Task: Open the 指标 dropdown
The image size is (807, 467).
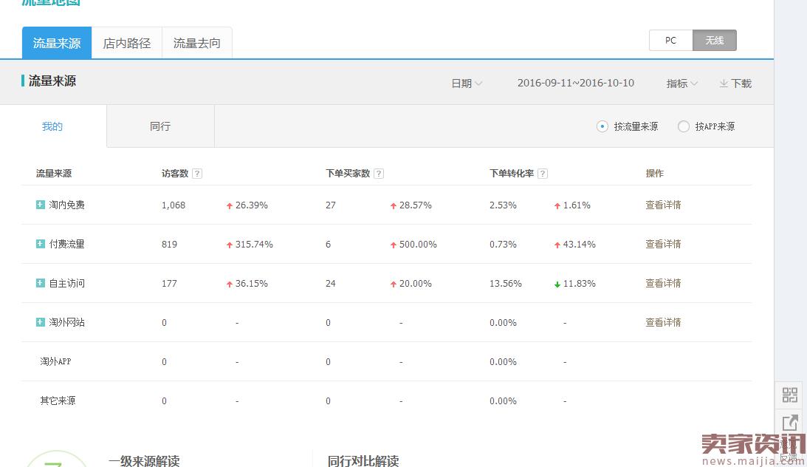Action: 681,83
